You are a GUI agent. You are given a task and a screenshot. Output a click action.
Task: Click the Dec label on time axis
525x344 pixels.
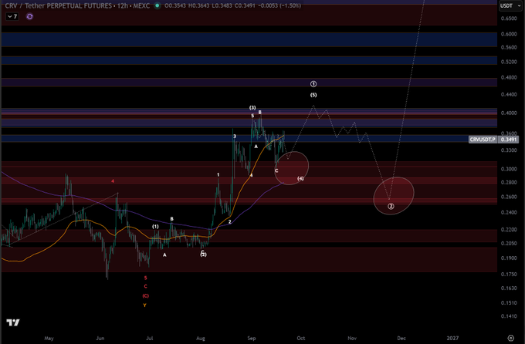click(x=401, y=338)
